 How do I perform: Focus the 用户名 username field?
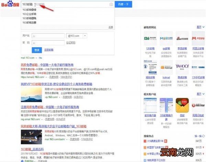click(x=48, y=36)
